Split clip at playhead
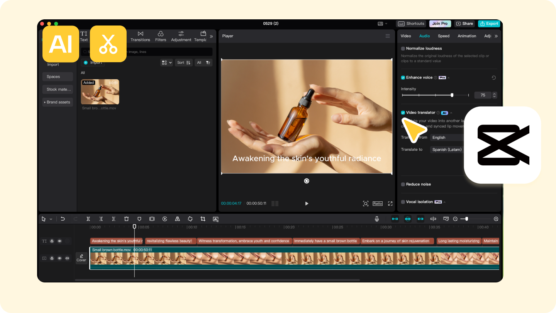Viewport: 556px width, 313px height. point(88,219)
